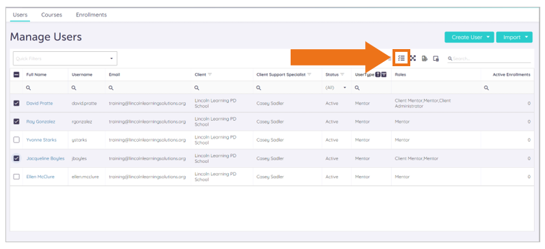This screenshot has height=249, width=545.
Task: Sort by the Email column header
Action: click(x=114, y=74)
